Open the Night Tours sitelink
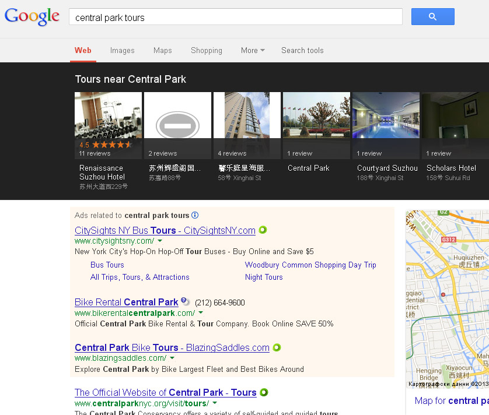 click(264, 277)
